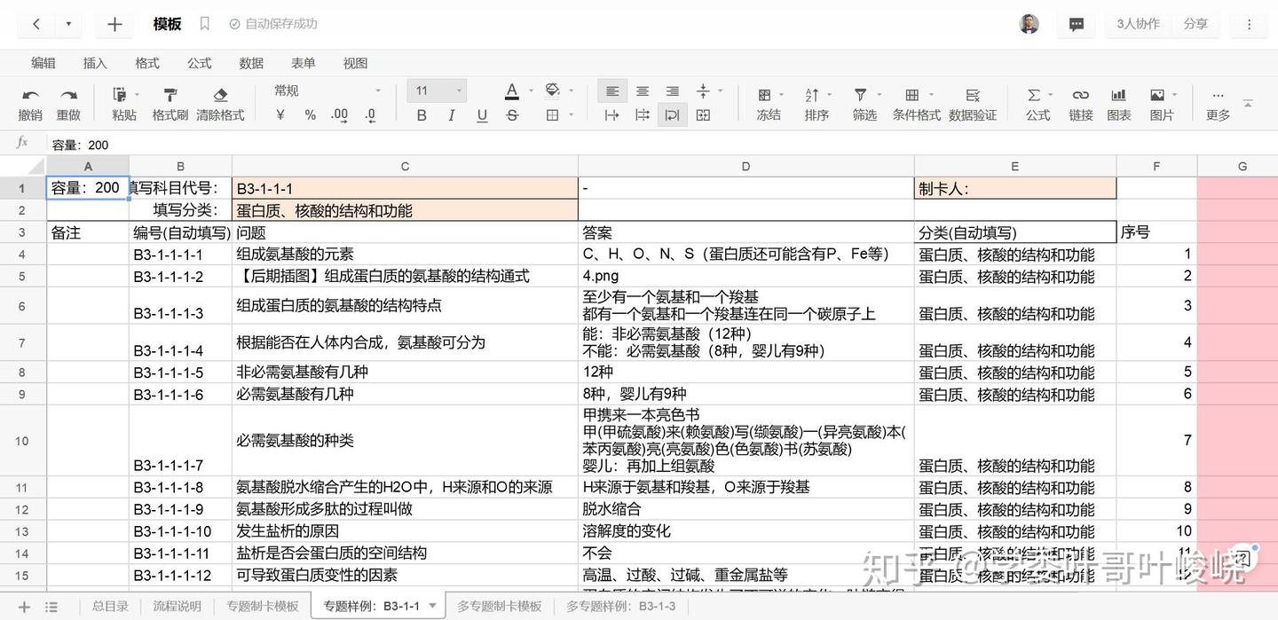Image resolution: width=1278 pixels, height=620 pixels.
Task: Bookmark this document 模板
Action: click(x=205, y=24)
